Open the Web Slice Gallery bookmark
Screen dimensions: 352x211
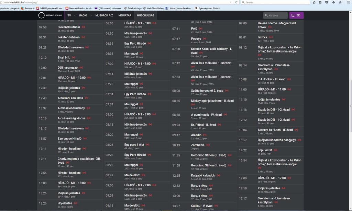153,8
